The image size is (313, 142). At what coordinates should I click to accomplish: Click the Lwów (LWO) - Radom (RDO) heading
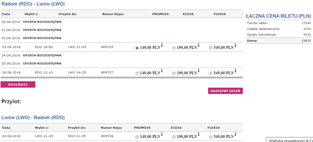[x=33, y=117]
